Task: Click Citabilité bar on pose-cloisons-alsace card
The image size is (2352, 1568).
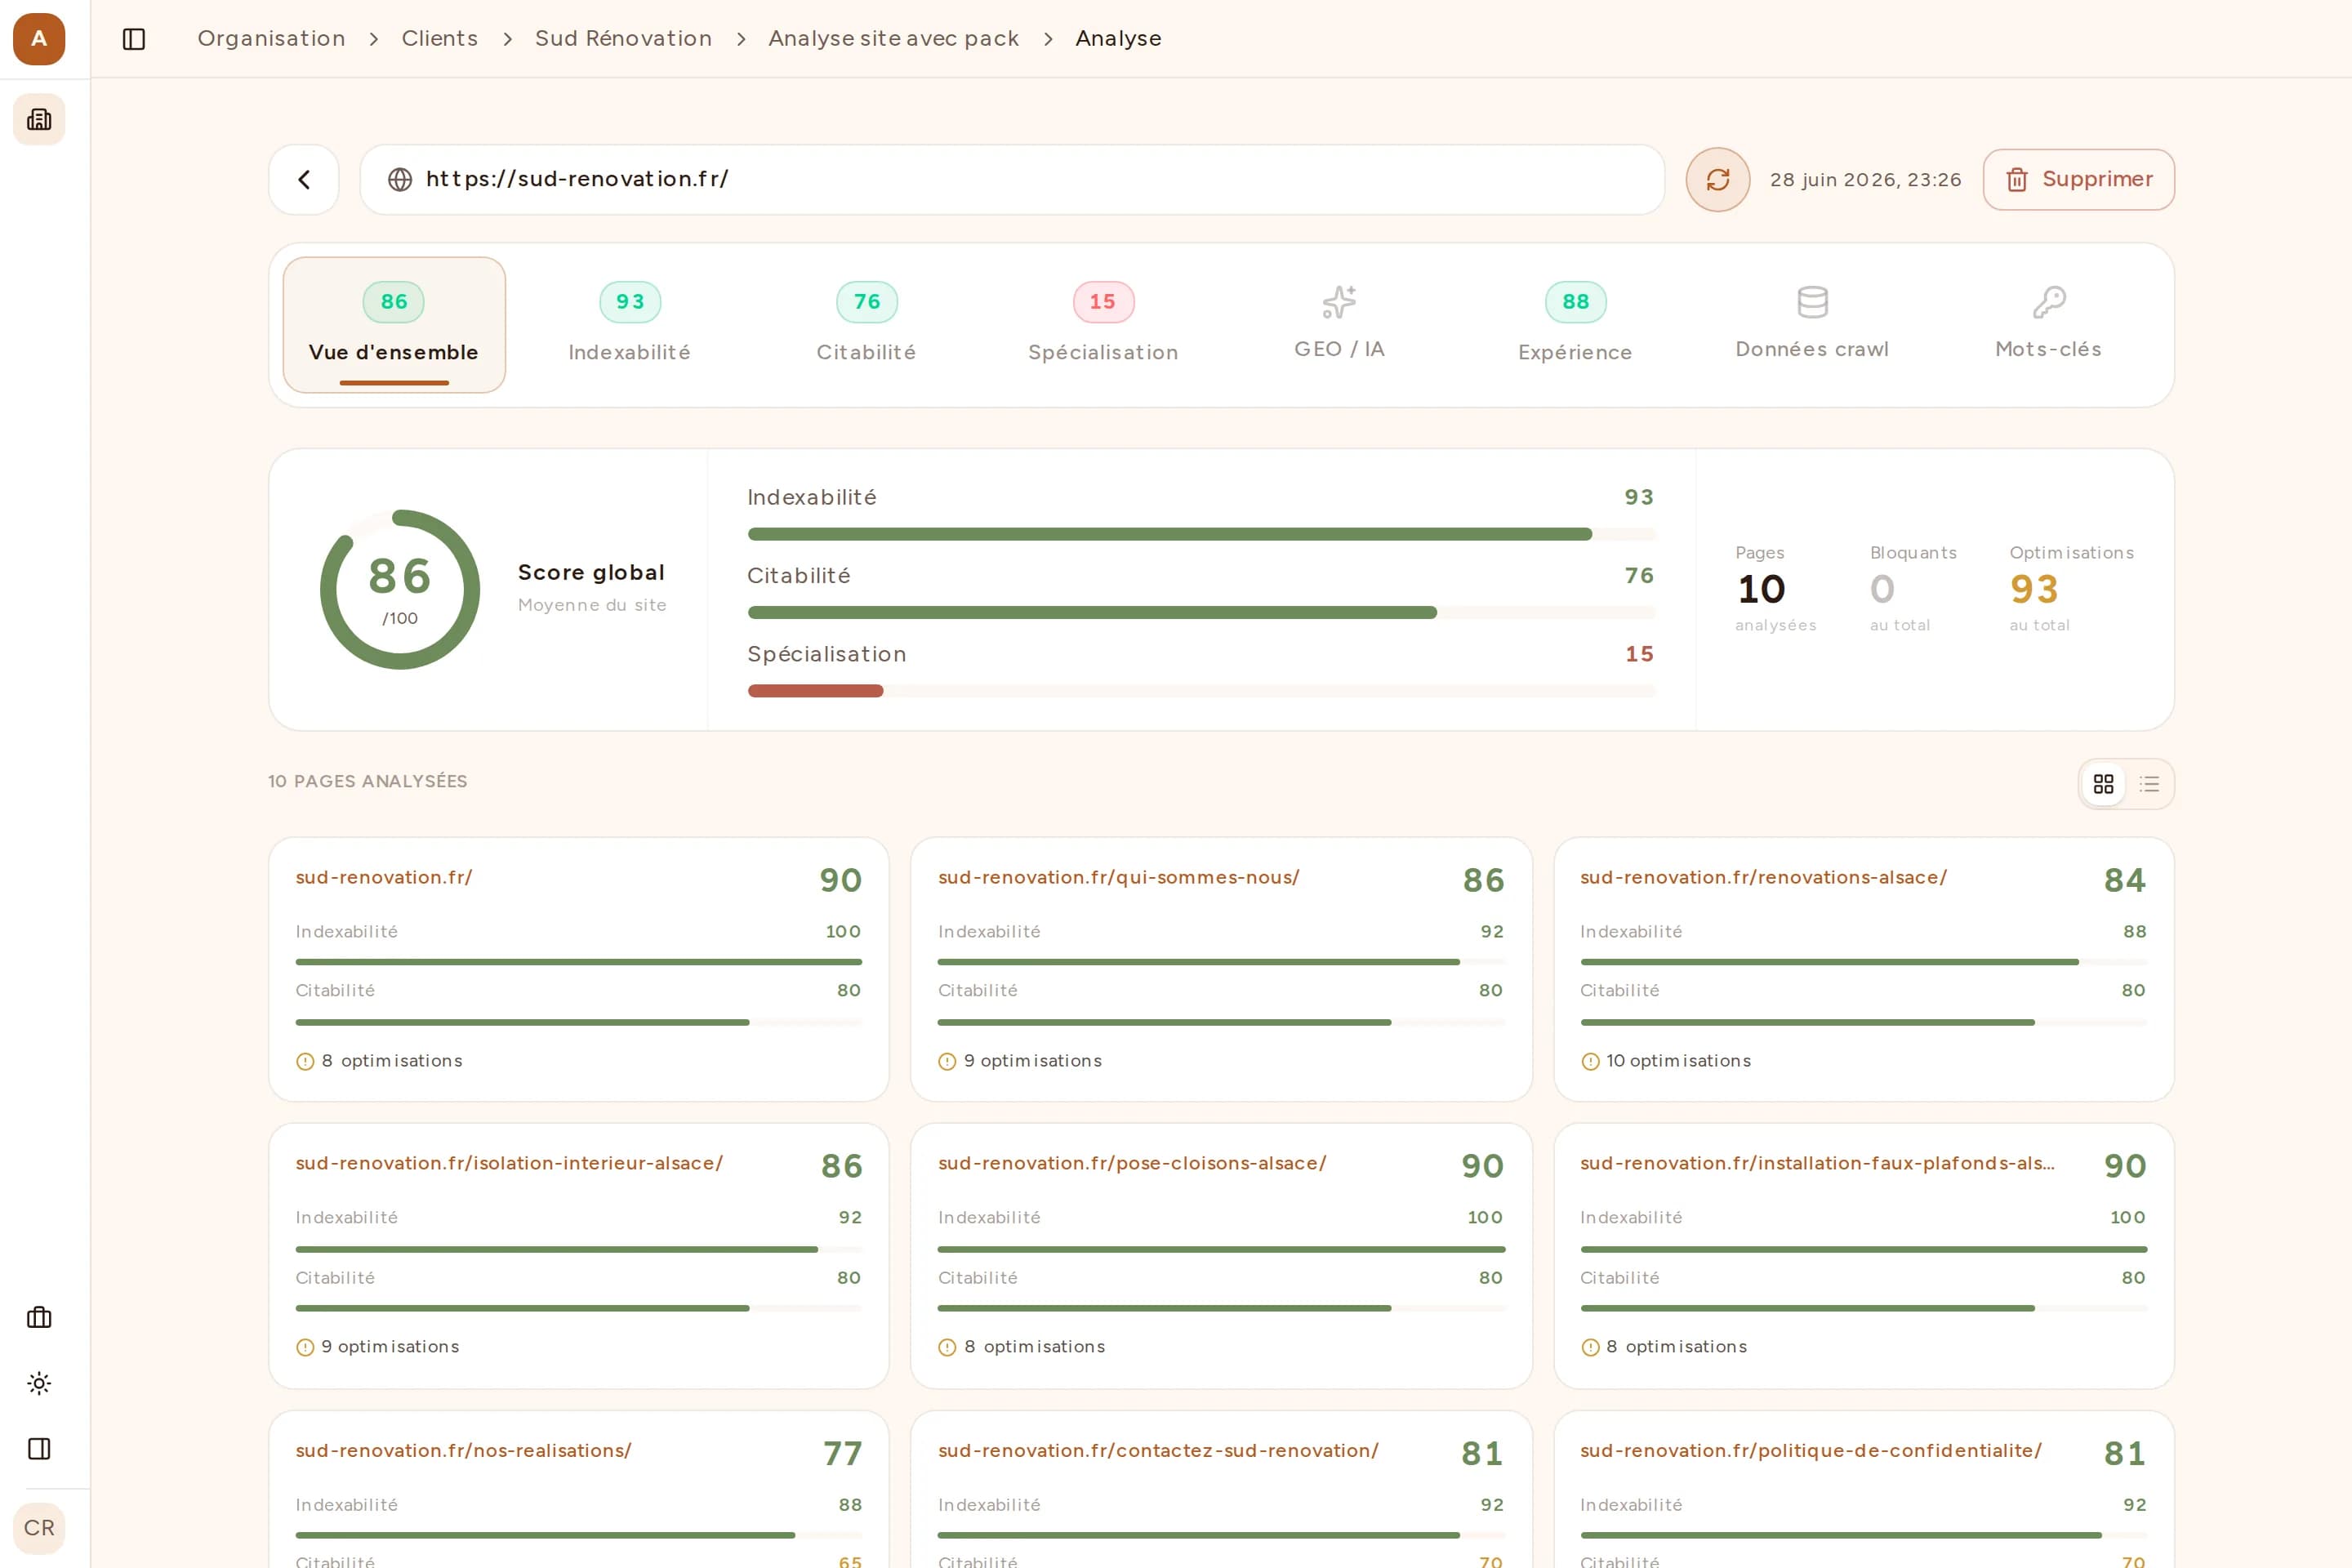Action: tap(1221, 1308)
